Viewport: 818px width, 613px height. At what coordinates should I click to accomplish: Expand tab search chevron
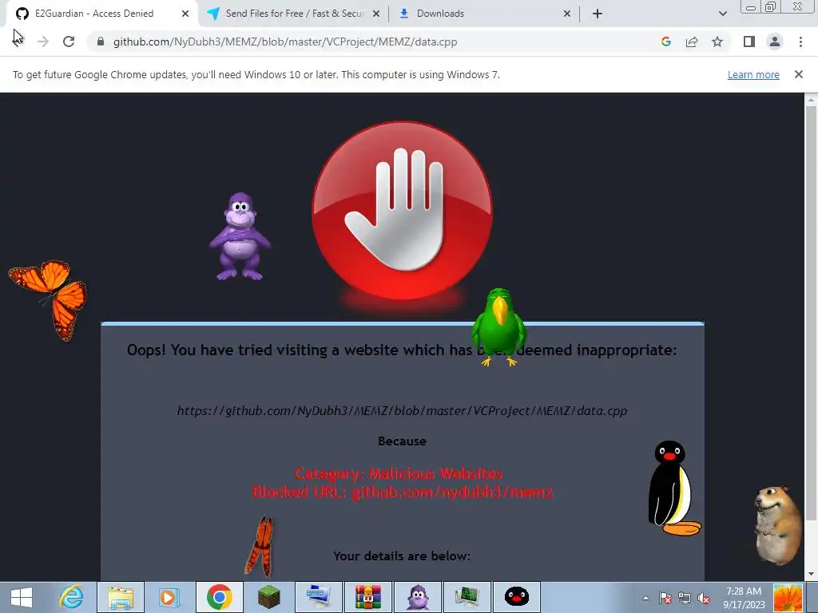(x=722, y=14)
